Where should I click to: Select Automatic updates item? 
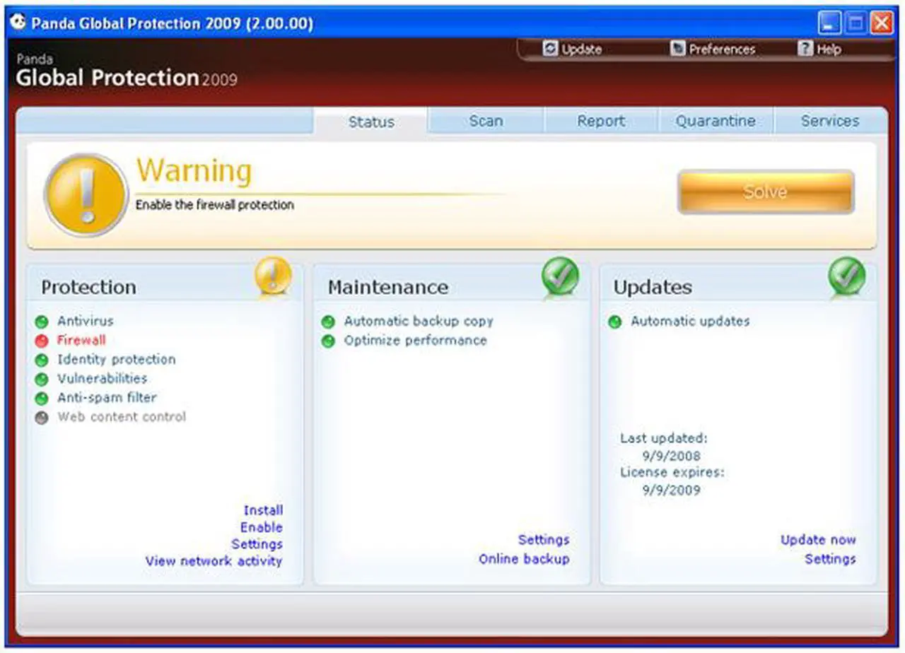[690, 321]
